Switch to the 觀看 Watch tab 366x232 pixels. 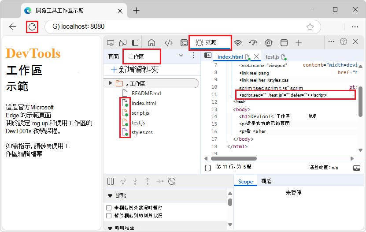(x=266, y=181)
